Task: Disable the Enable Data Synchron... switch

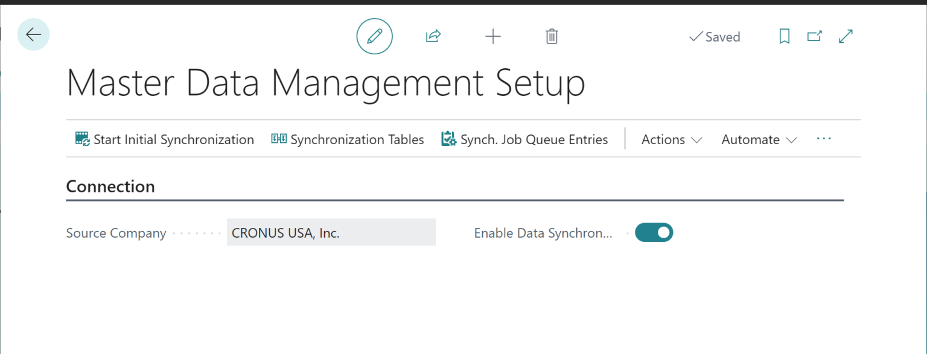Action: coord(654,232)
